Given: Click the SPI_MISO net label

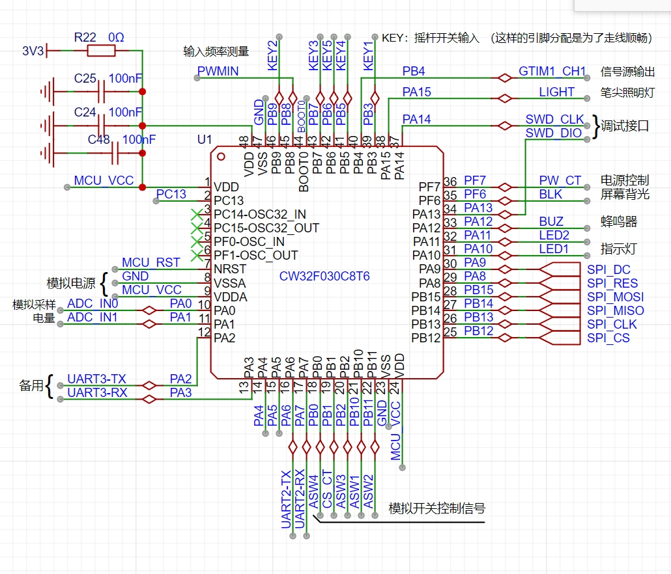Looking at the screenshot, I should [616, 310].
